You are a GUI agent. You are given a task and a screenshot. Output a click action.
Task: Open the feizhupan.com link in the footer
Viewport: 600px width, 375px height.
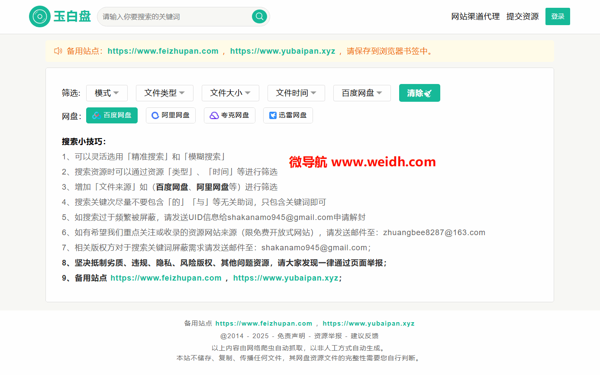click(x=264, y=323)
